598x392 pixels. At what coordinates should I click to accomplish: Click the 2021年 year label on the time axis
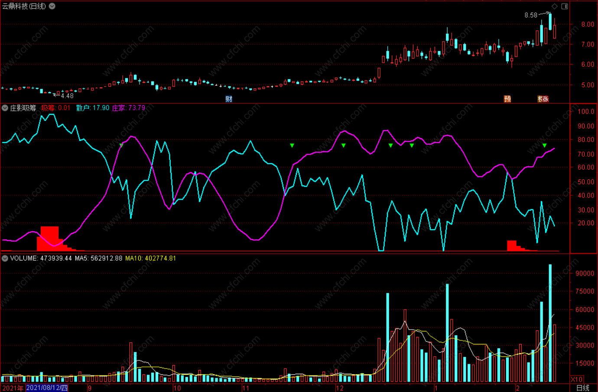click(x=13, y=388)
